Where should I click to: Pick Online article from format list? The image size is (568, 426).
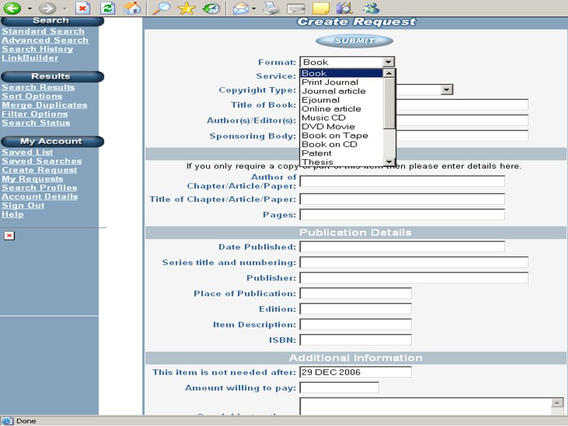coord(341,109)
